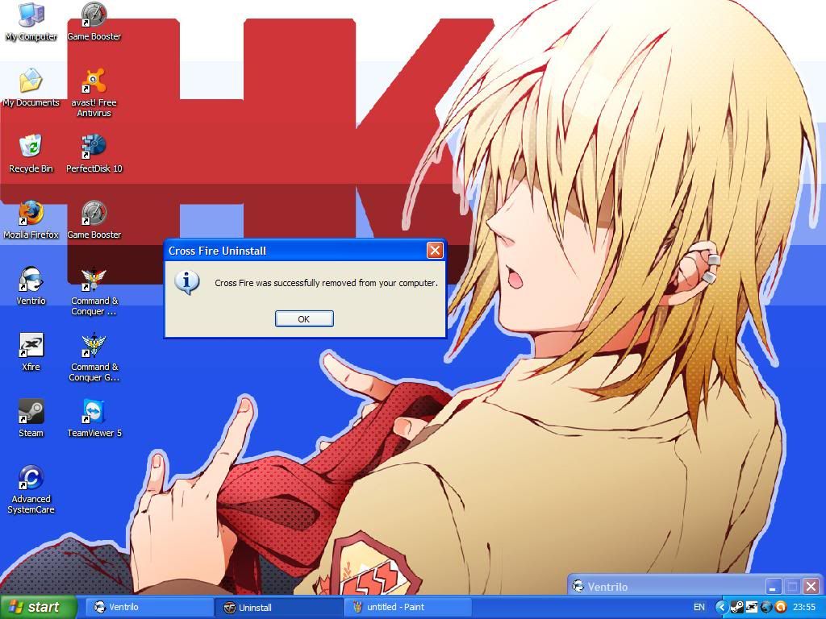The width and height of the screenshot is (826, 619).
Task: Open Advanced SystemCare from the system tray
Action: pyautogui.click(x=779, y=607)
